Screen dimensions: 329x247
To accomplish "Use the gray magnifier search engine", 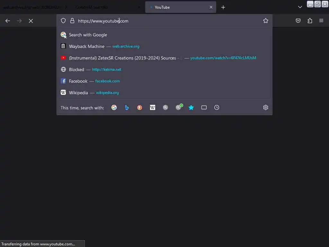I will pyautogui.click(x=165, y=107).
